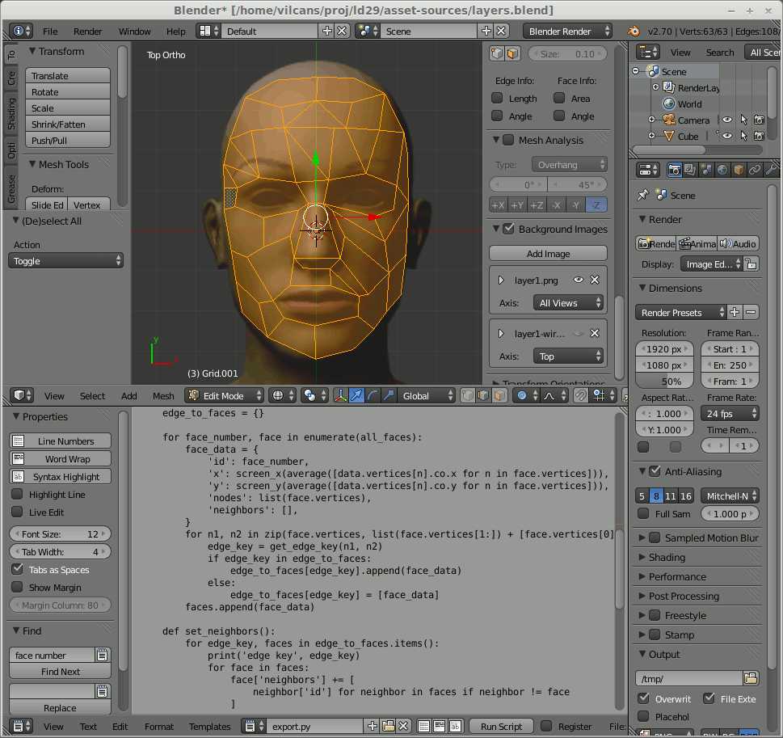Viewport: 783px width, 738px height.
Task: Open Blender Render engine dropdown
Action: coord(567,31)
